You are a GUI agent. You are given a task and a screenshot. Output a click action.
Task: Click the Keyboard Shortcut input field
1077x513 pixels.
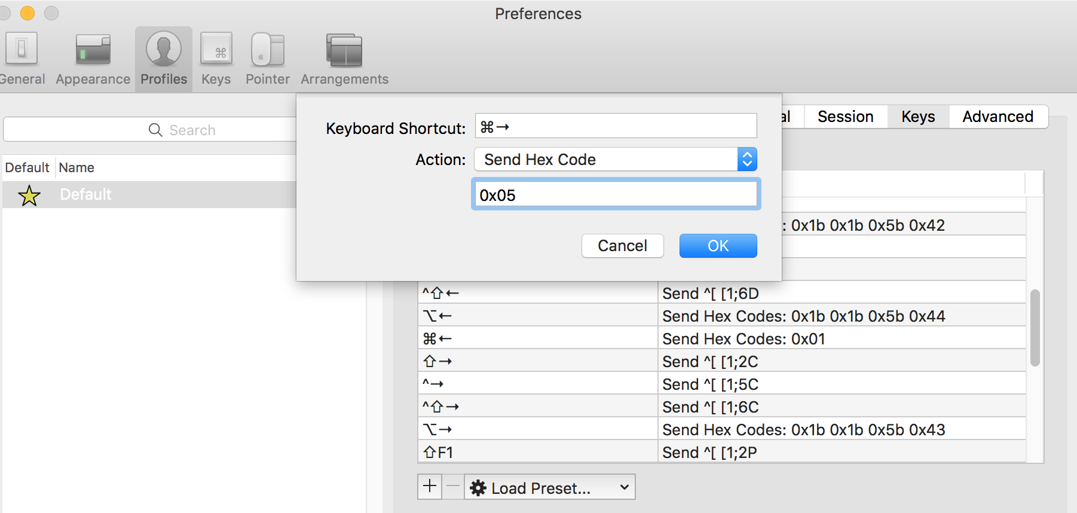[616, 126]
